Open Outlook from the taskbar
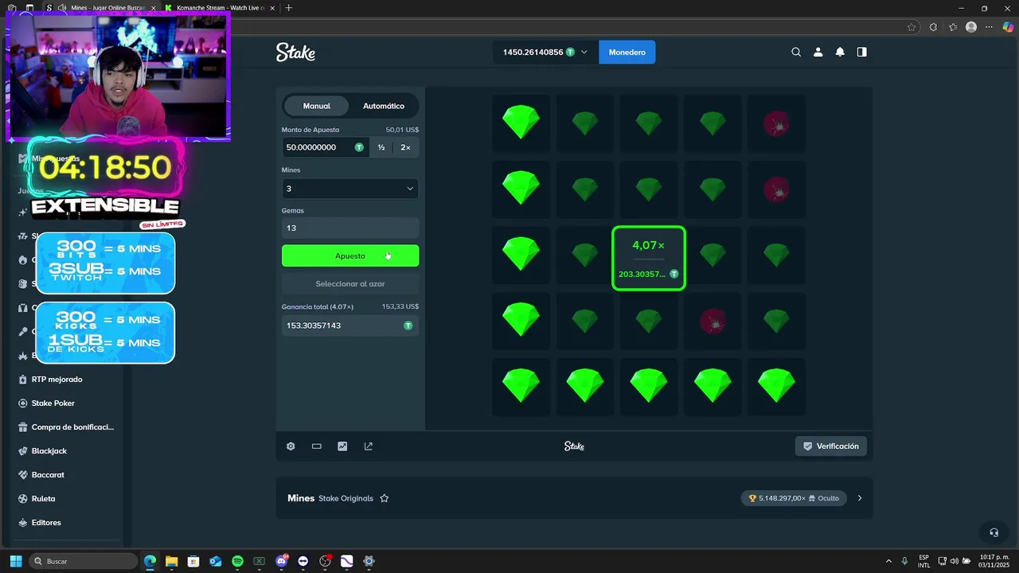This screenshot has height=573, width=1019. (x=215, y=561)
